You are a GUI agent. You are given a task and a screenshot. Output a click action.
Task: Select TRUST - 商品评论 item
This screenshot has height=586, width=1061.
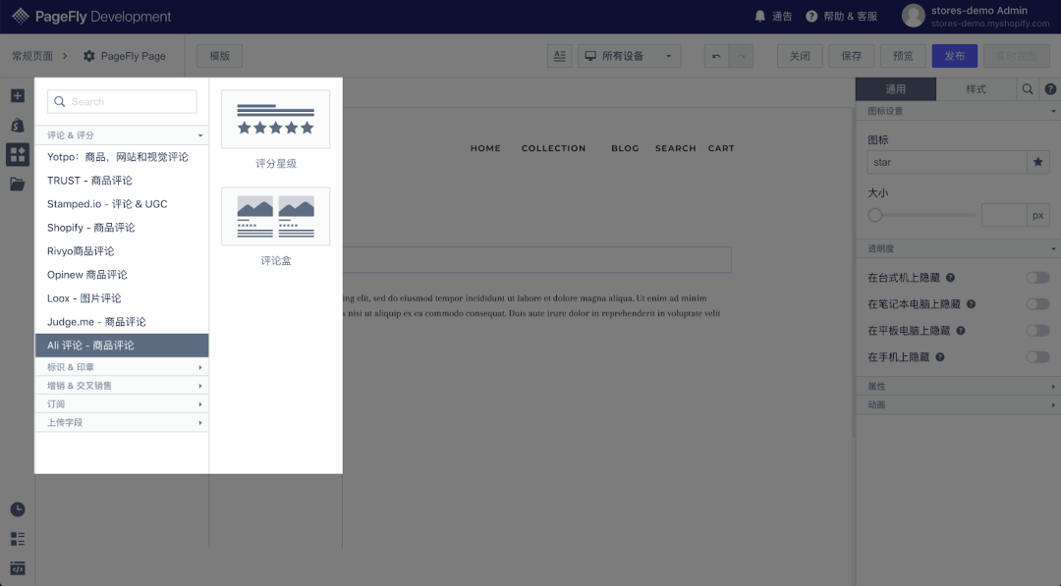pos(122,181)
